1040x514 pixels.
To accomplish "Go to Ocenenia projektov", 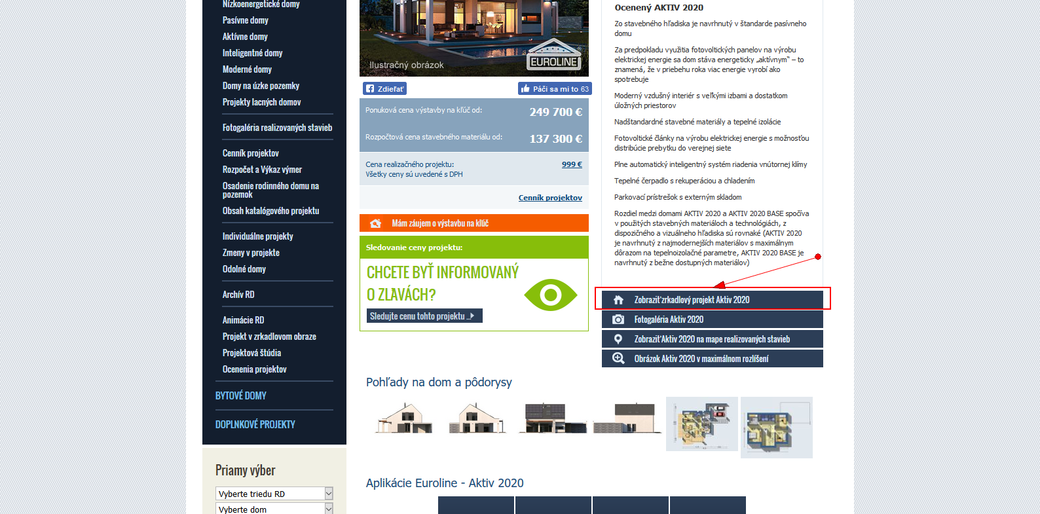I will click(x=255, y=369).
